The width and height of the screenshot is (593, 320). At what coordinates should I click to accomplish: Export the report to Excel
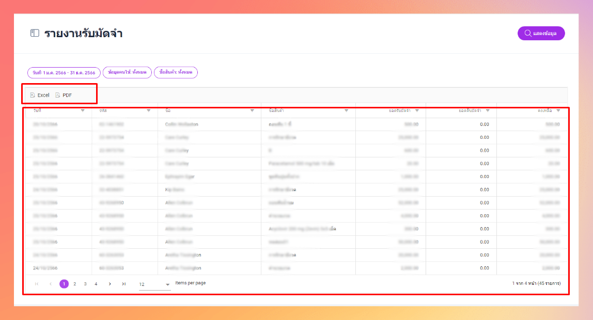[40, 95]
